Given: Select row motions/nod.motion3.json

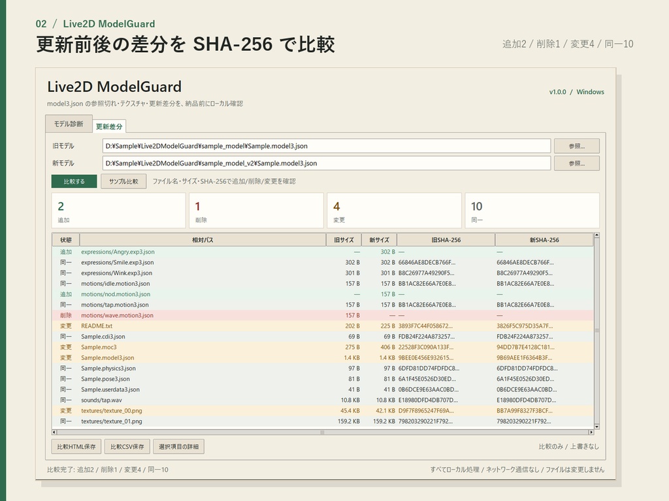Looking at the screenshot, I should (323, 294).
